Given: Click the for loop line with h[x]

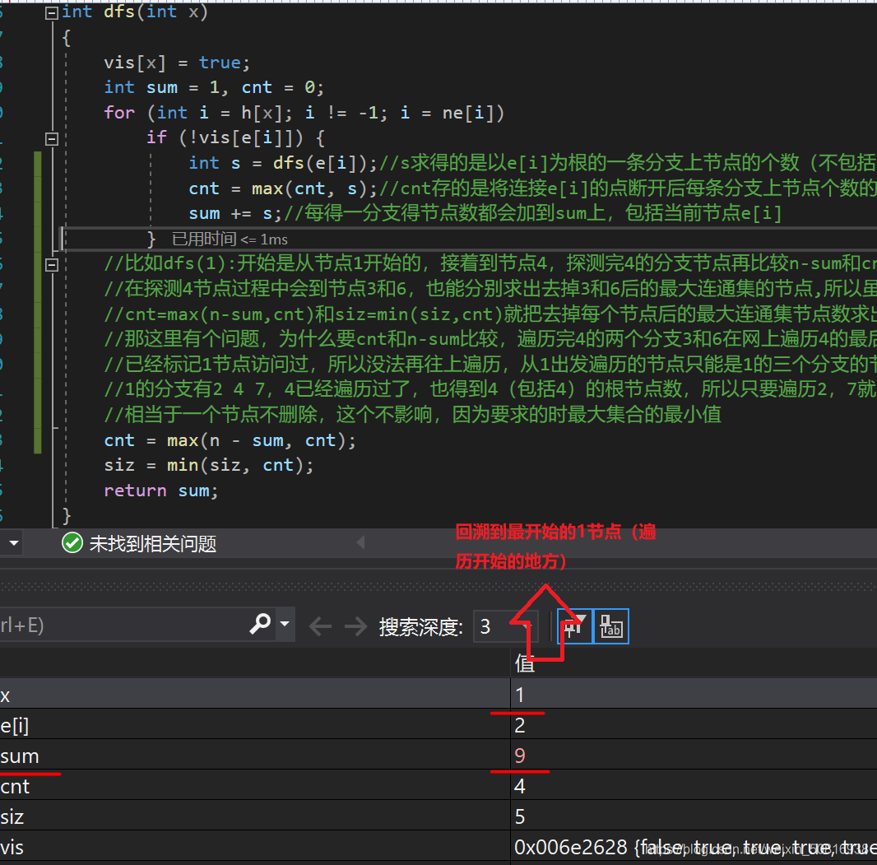Looking at the screenshot, I should [304, 113].
